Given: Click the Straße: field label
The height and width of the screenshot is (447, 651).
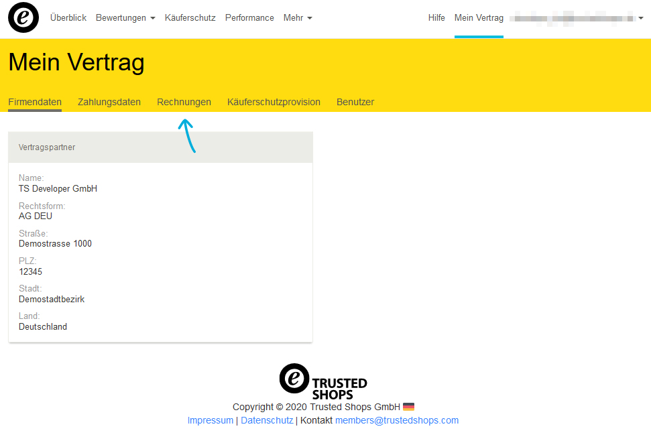Looking at the screenshot, I should [x=34, y=233].
